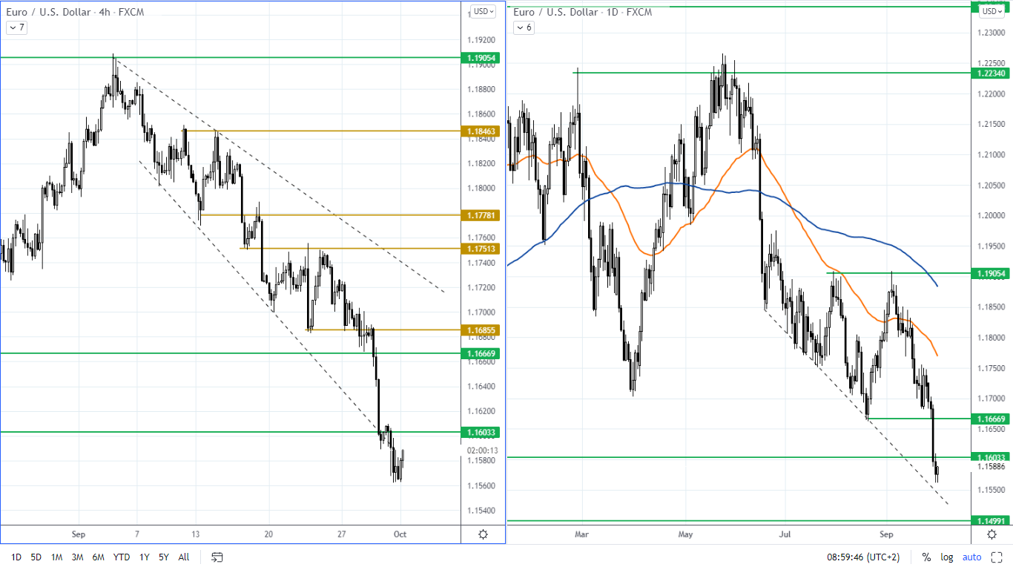Select the 6M time range
The width and height of the screenshot is (1013, 570).
tap(98, 557)
